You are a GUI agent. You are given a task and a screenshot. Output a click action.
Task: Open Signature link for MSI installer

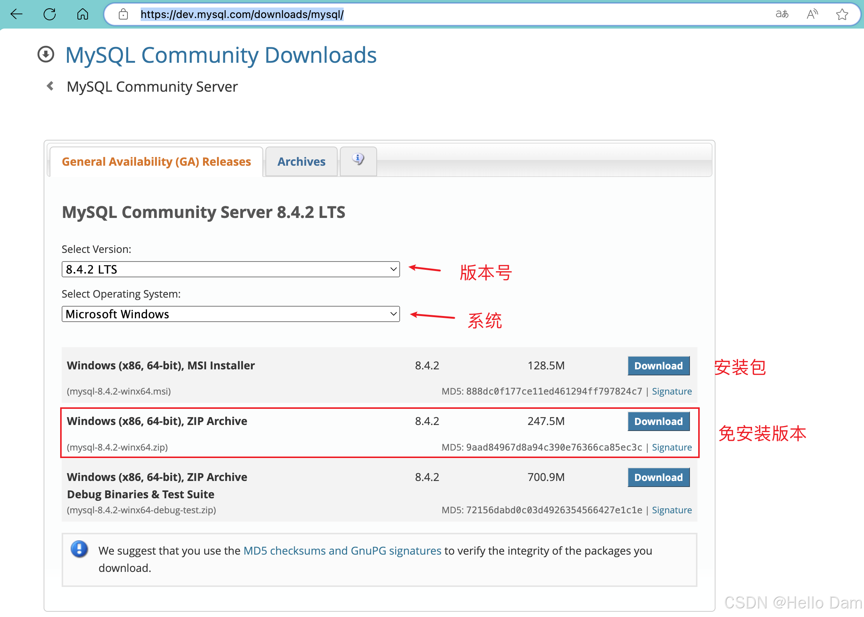tap(671, 391)
